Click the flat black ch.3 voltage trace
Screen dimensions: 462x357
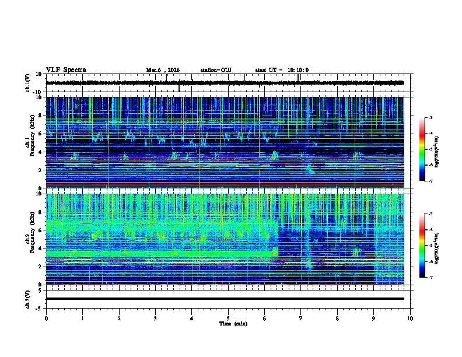pyautogui.click(x=225, y=299)
